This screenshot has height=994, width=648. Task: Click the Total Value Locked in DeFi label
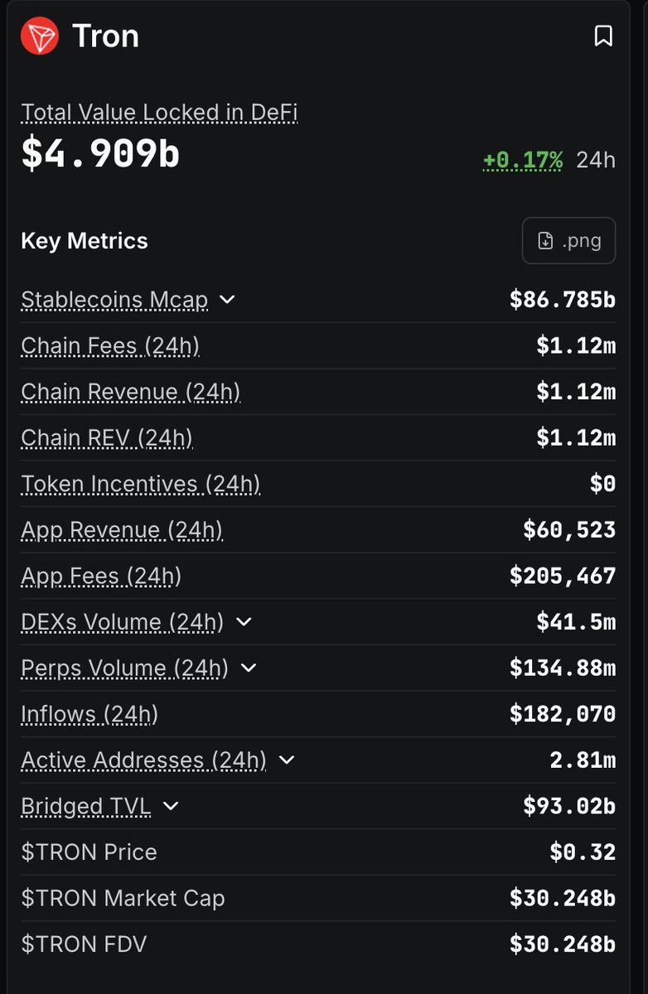(x=159, y=113)
